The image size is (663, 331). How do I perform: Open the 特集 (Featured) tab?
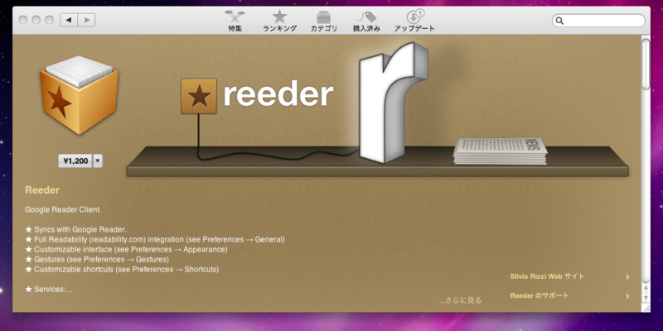235,22
